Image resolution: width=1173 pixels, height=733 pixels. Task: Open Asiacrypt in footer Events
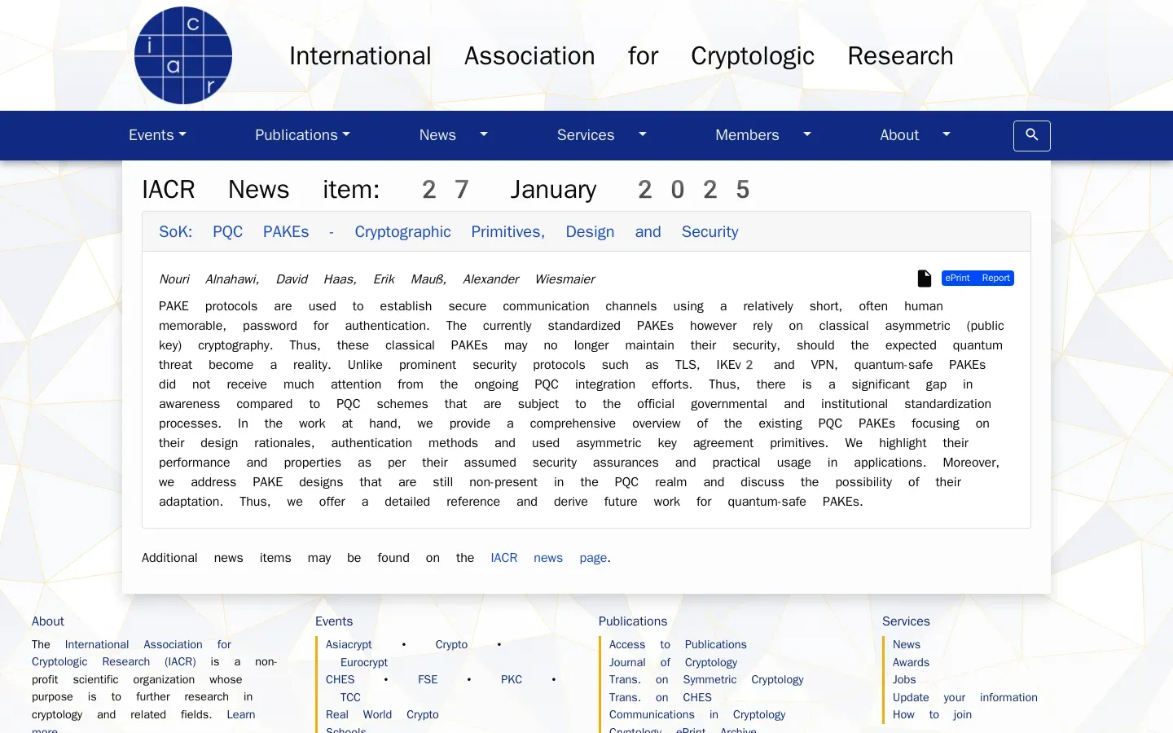349,644
